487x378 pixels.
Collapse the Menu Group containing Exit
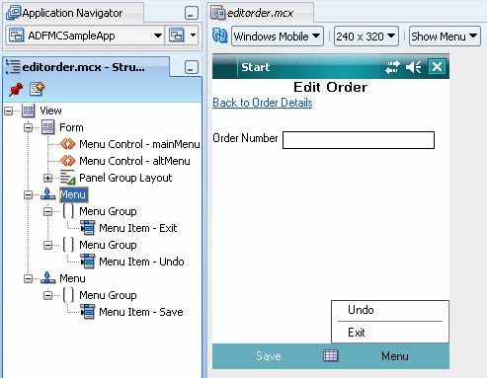click(x=48, y=211)
